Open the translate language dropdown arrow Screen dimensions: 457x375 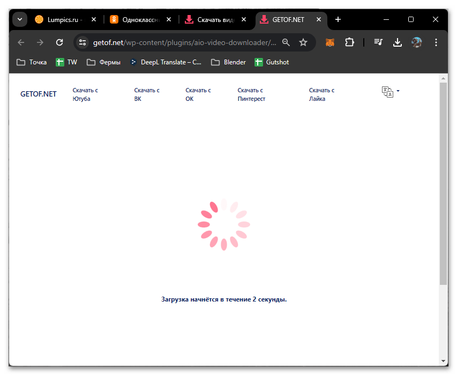click(398, 91)
